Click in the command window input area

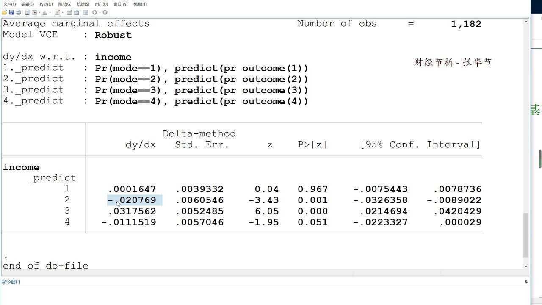click(x=263, y=295)
